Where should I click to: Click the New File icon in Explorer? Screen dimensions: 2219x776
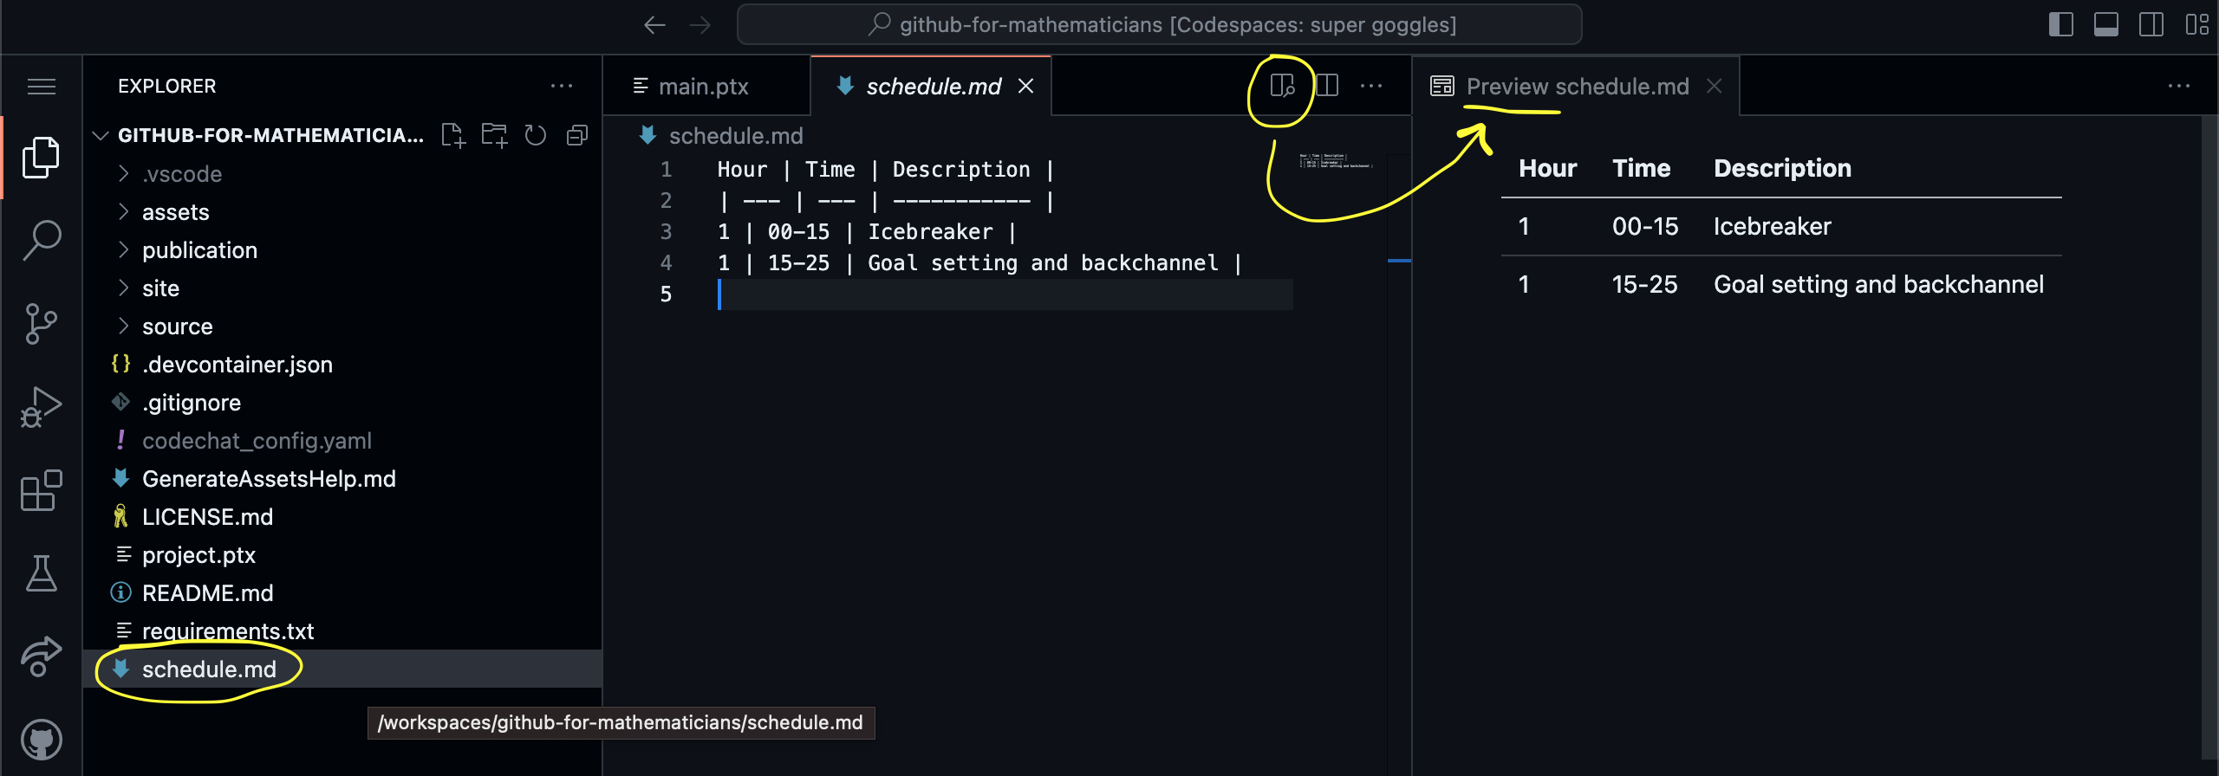click(452, 135)
